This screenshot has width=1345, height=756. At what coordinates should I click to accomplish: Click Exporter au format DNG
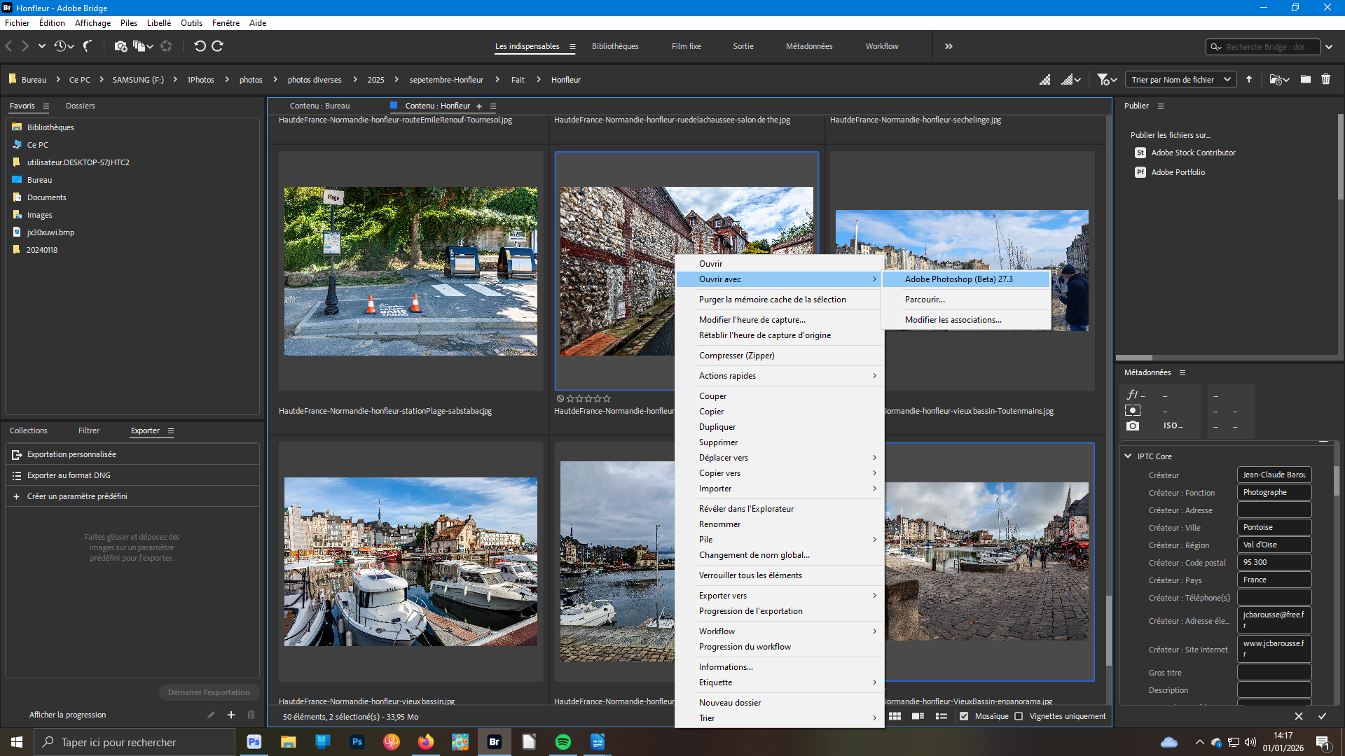(69, 475)
